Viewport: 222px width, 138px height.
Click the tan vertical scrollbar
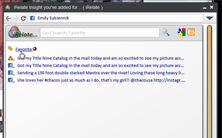coord(209,82)
